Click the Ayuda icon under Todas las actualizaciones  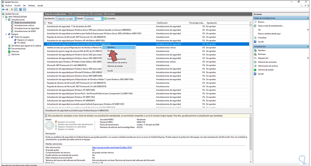(256, 42)
